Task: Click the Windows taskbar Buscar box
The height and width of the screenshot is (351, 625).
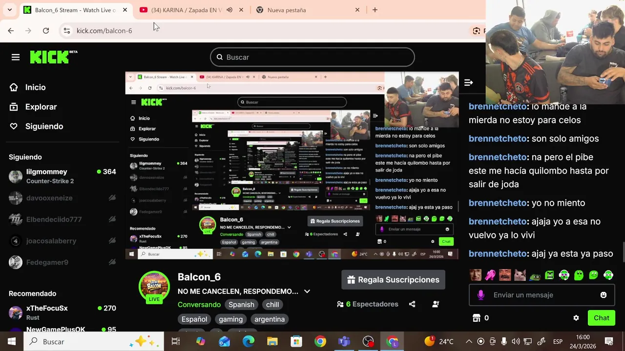Action: coord(93,341)
